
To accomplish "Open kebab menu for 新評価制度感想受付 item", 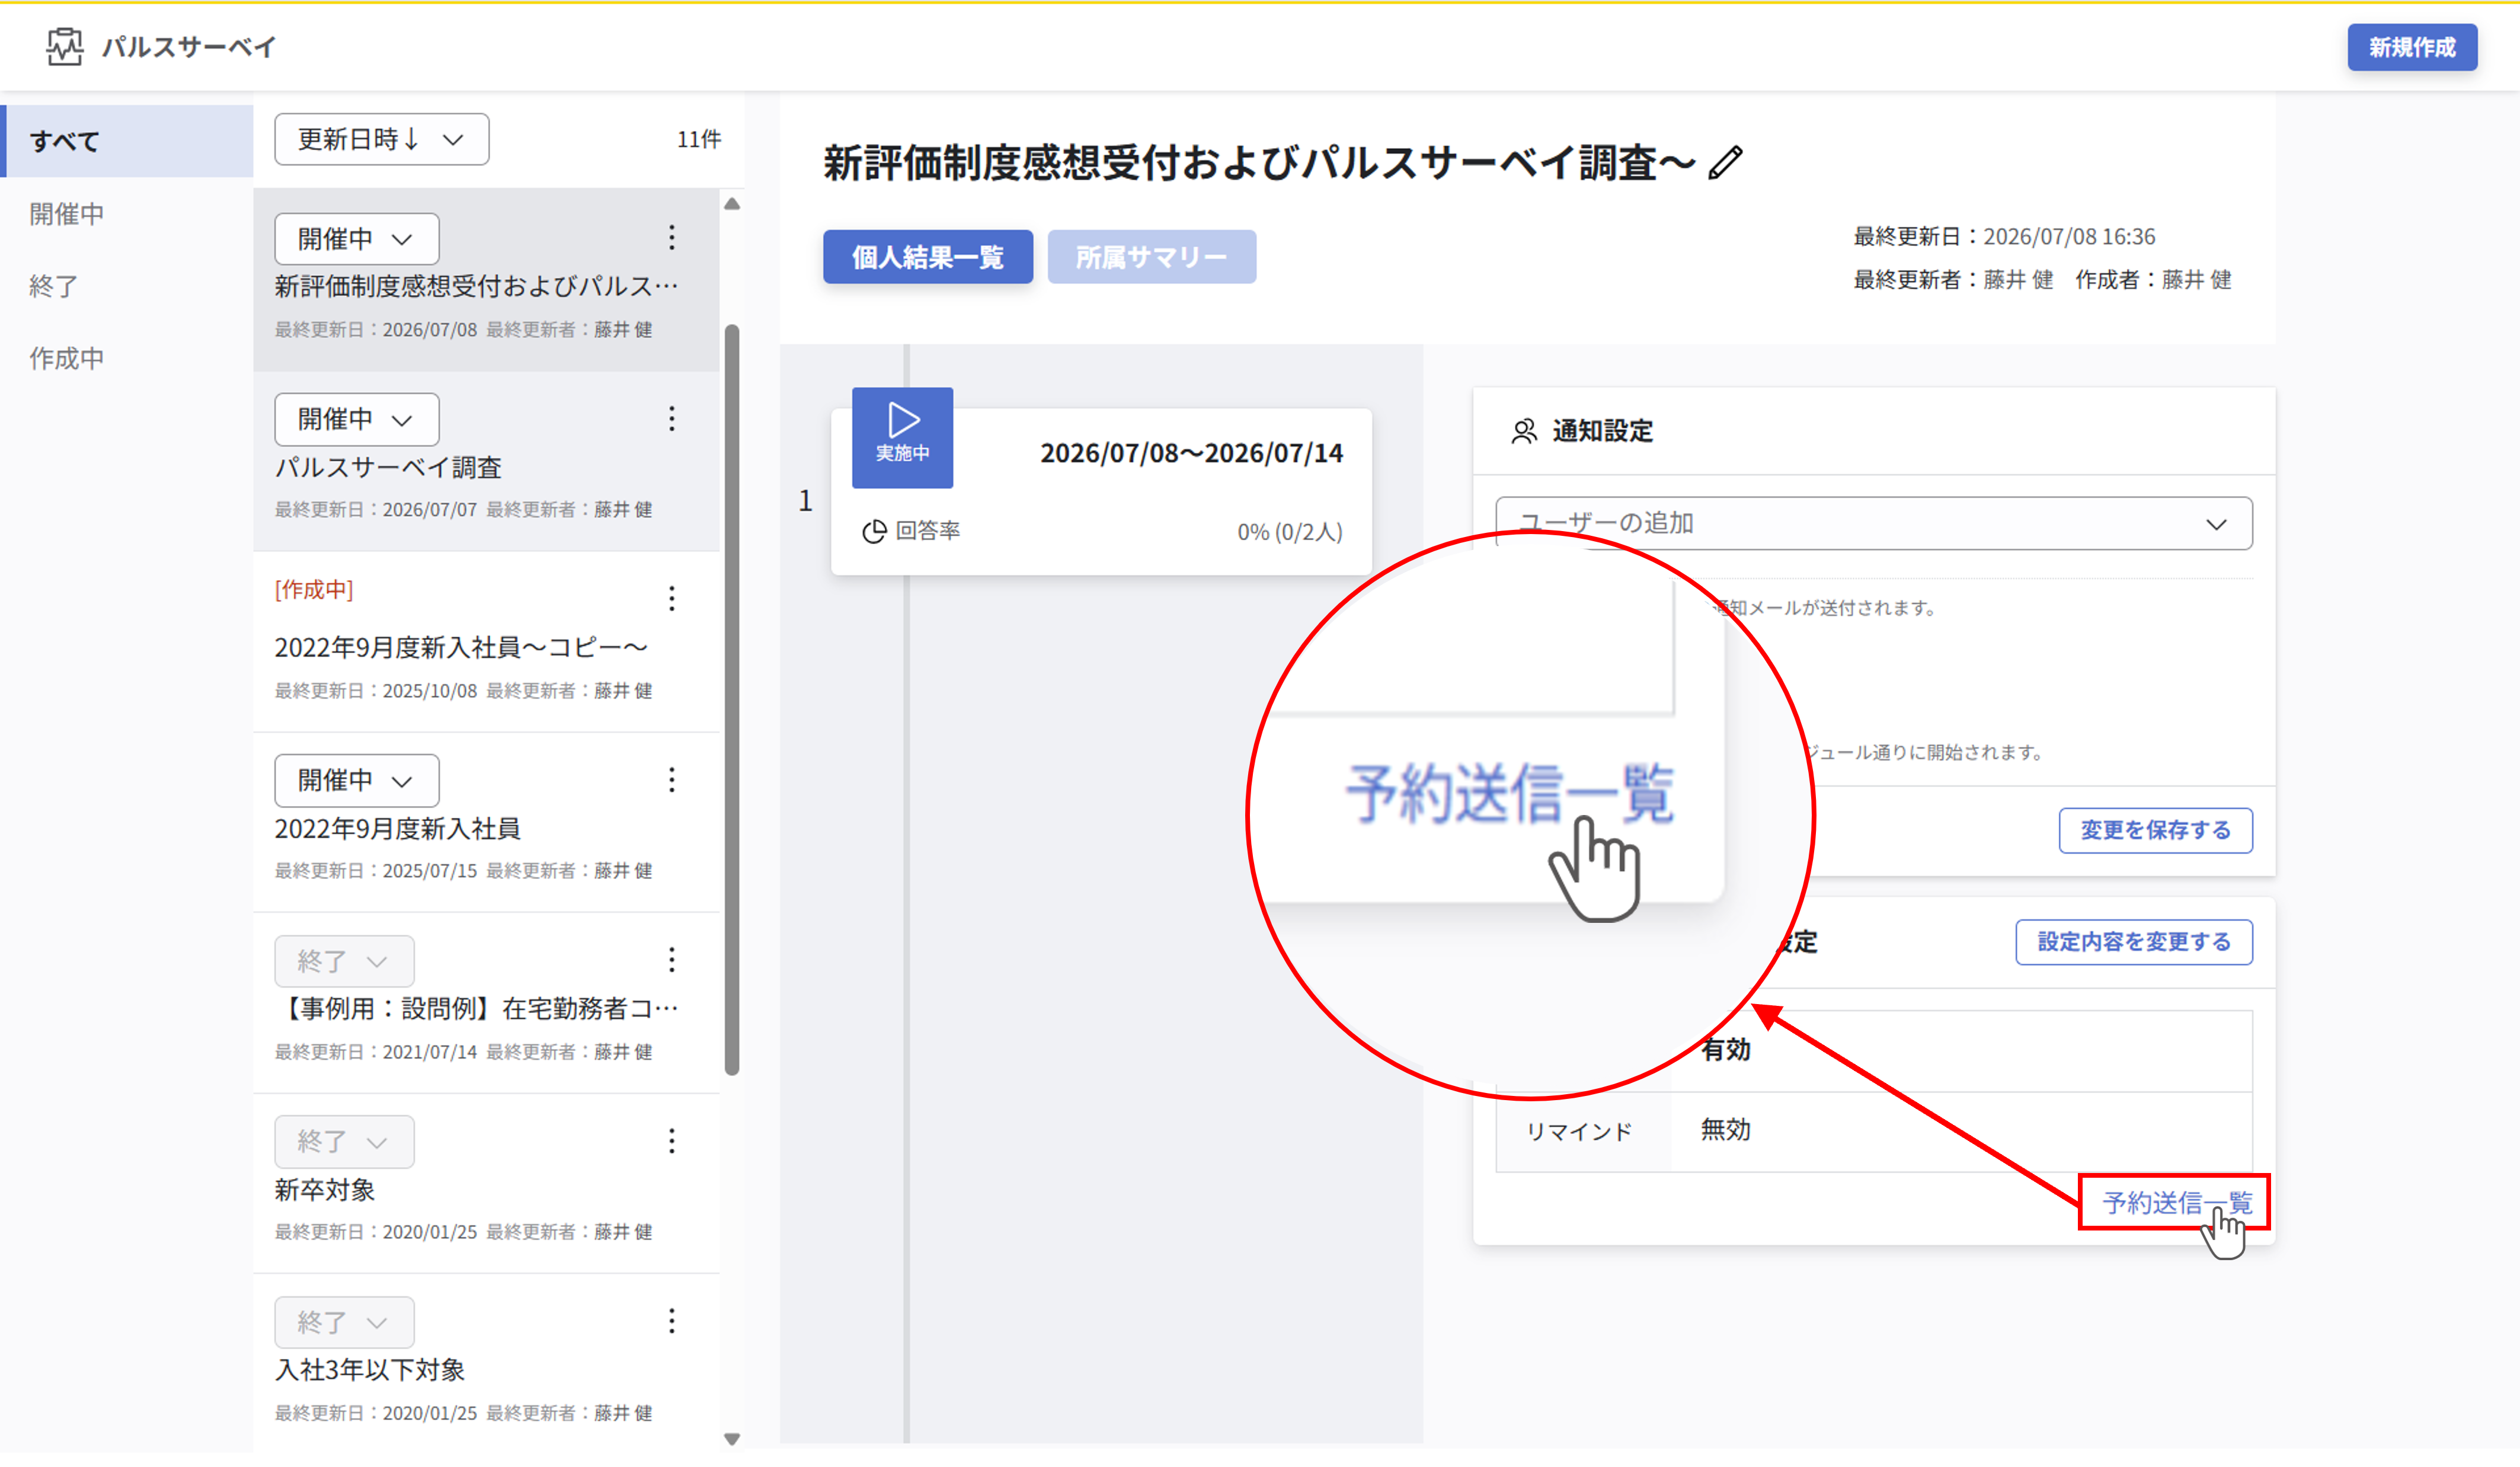I will tap(672, 237).
